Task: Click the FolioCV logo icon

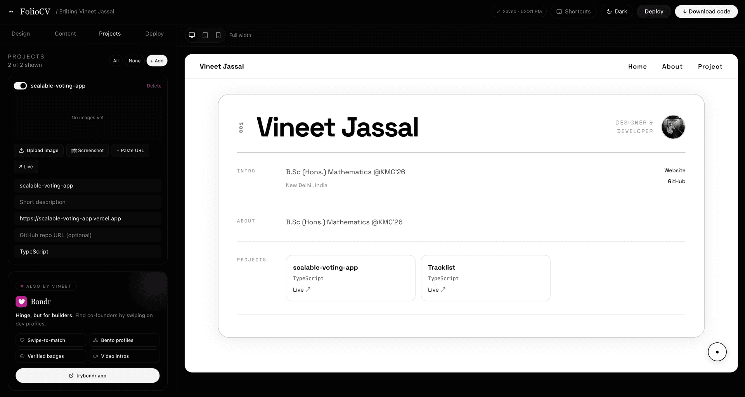Action: pyautogui.click(x=11, y=12)
